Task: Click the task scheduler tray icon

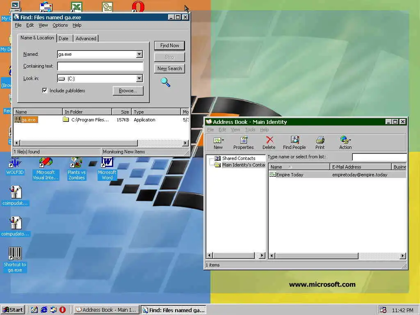Action: point(383,310)
